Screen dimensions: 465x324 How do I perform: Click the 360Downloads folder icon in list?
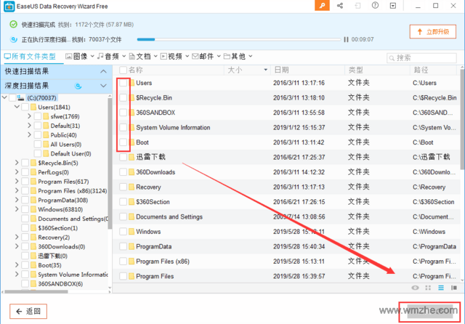pos(132,172)
